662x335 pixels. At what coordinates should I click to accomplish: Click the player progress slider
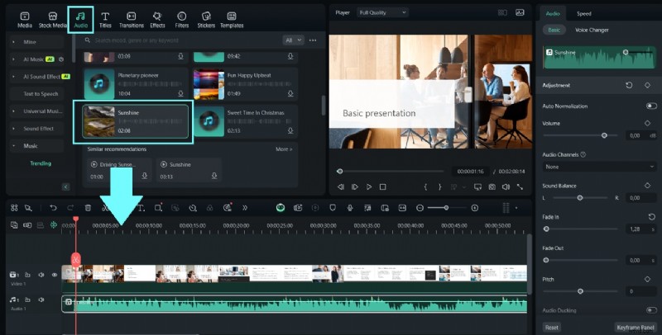[391, 172]
